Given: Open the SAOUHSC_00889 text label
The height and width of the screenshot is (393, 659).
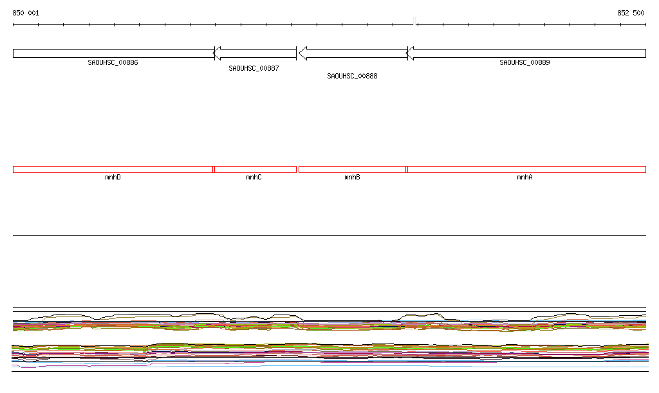Looking at the screenshot, I should [524, 63].
